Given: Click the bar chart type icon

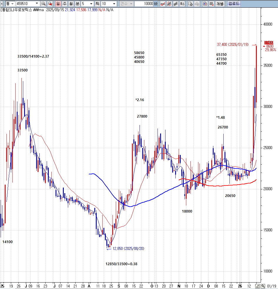Looking at the screenshot, I should point(176,4).
